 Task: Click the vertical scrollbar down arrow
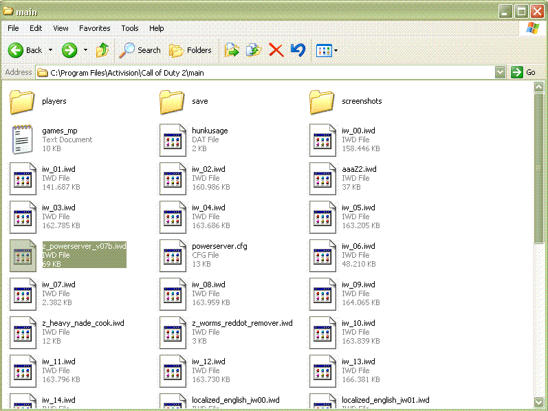(x=539, y=401)
